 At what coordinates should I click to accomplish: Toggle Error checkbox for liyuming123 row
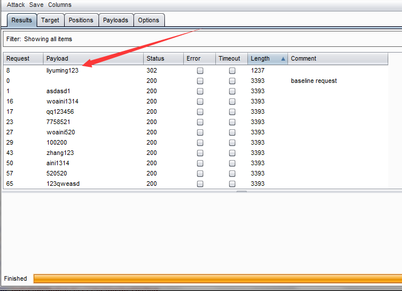click(200, 71)
